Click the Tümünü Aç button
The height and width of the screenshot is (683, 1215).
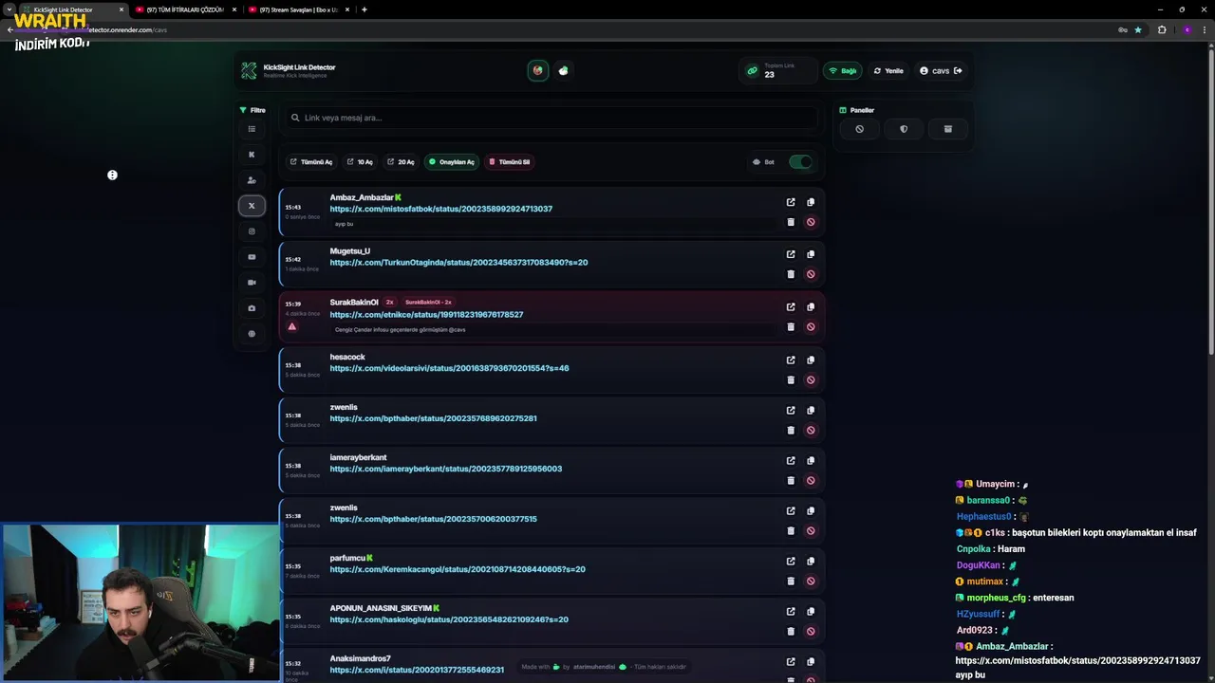311,161
